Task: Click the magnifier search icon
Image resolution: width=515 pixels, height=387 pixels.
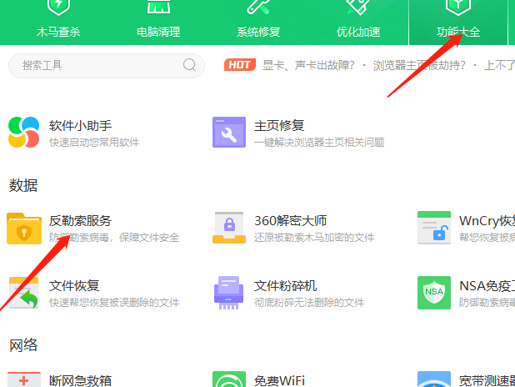Action: (189, 65)
